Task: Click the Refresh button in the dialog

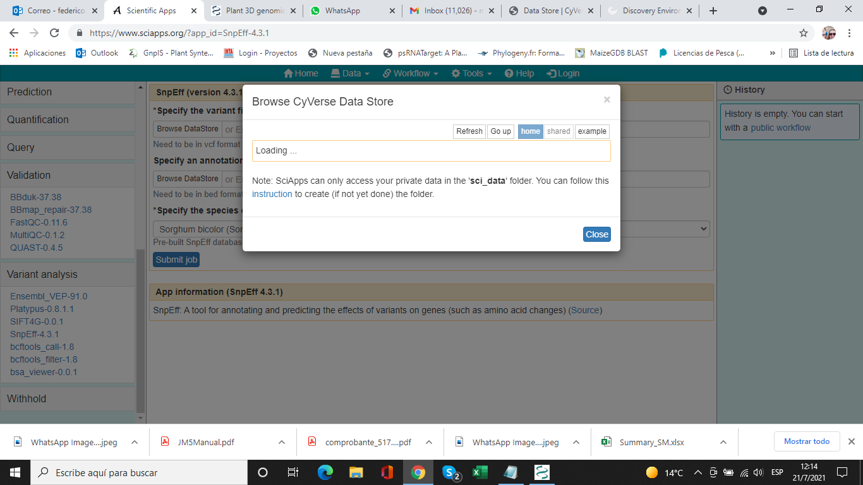Action: [x=469, y=131]
